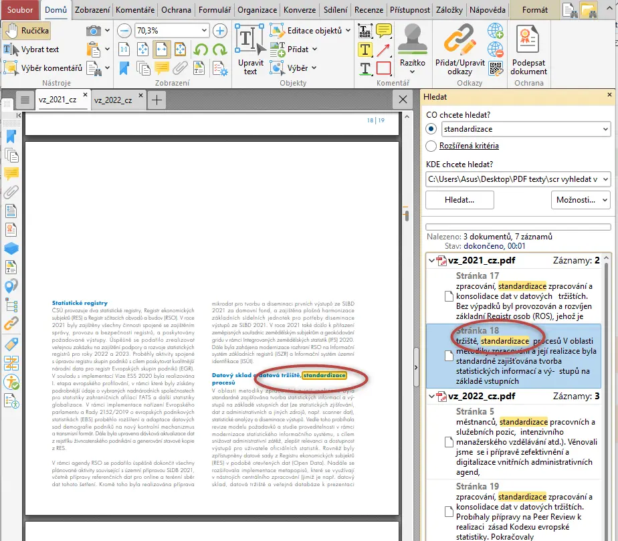Collapse the side panel with splitter arrow
This screenshot has height=541, width=618.
(416, 367)
